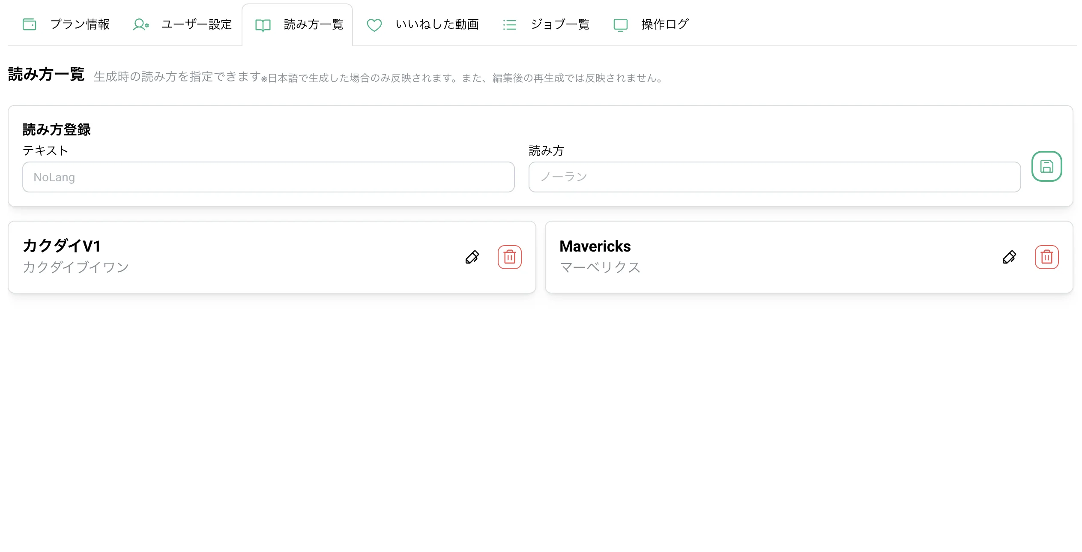Click the wallet icon beside プラン情報
This screenshot has height=552, width=1082.
[x=29, y=24]
